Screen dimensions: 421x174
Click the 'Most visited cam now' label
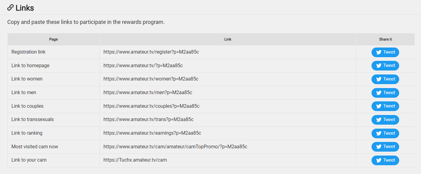point(35,147)
